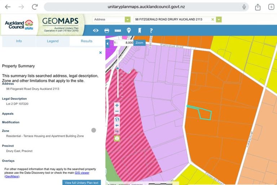This screenshot has width=277, height=185.
Task: Open the Address search type dropdown
Action: tap(127, 20)
